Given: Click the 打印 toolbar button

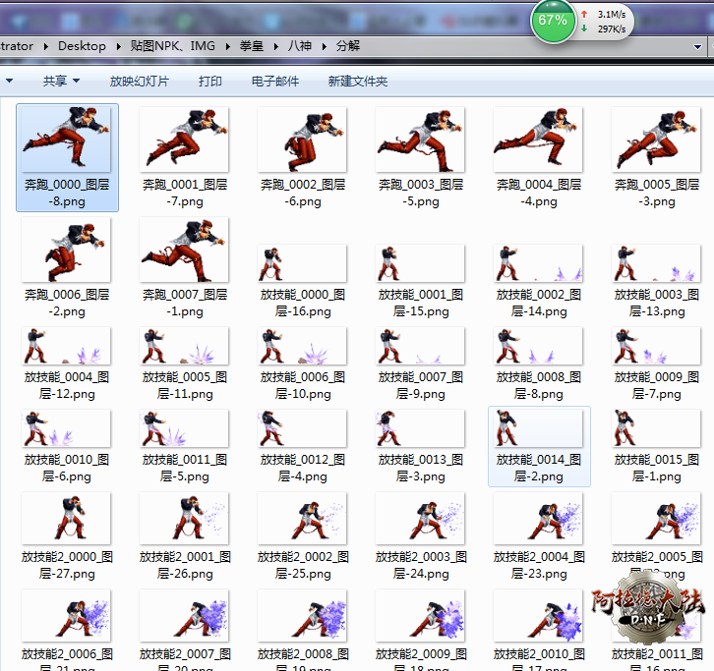Looking at the screenshot, I should pos(209,82).
